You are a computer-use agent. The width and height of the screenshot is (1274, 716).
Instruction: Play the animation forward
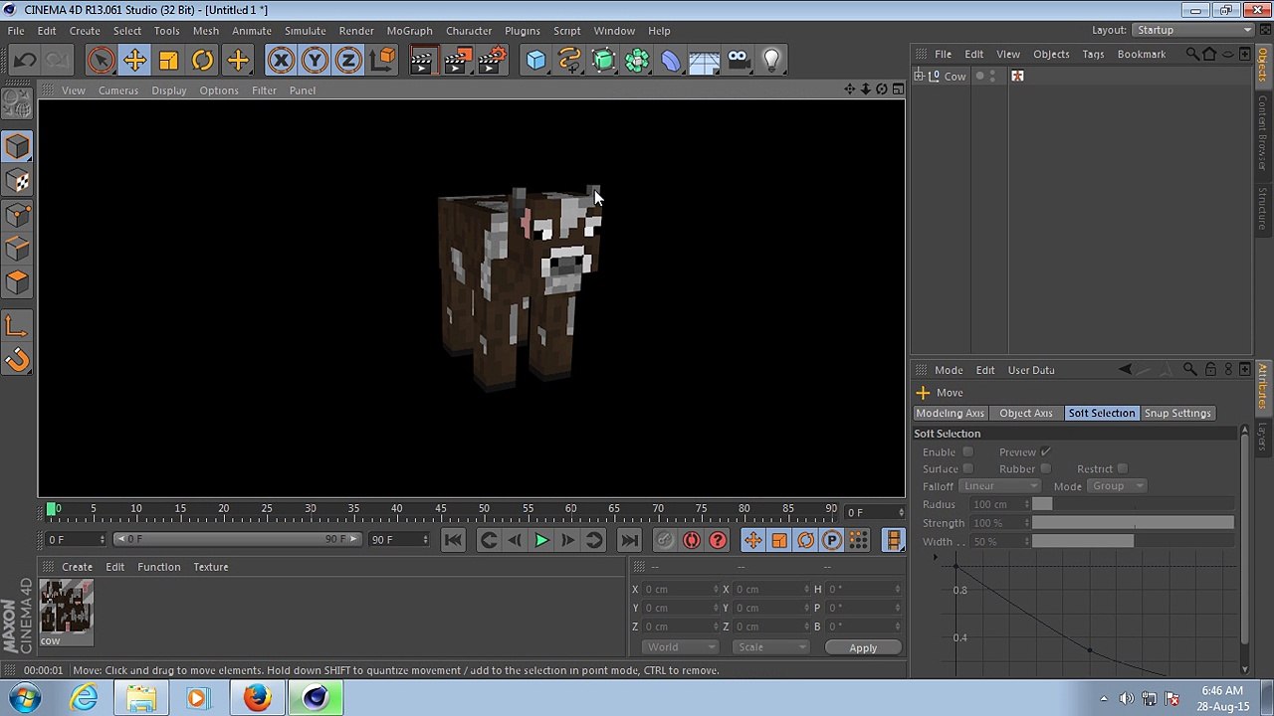pyautogui.click(x=541, y=540)
